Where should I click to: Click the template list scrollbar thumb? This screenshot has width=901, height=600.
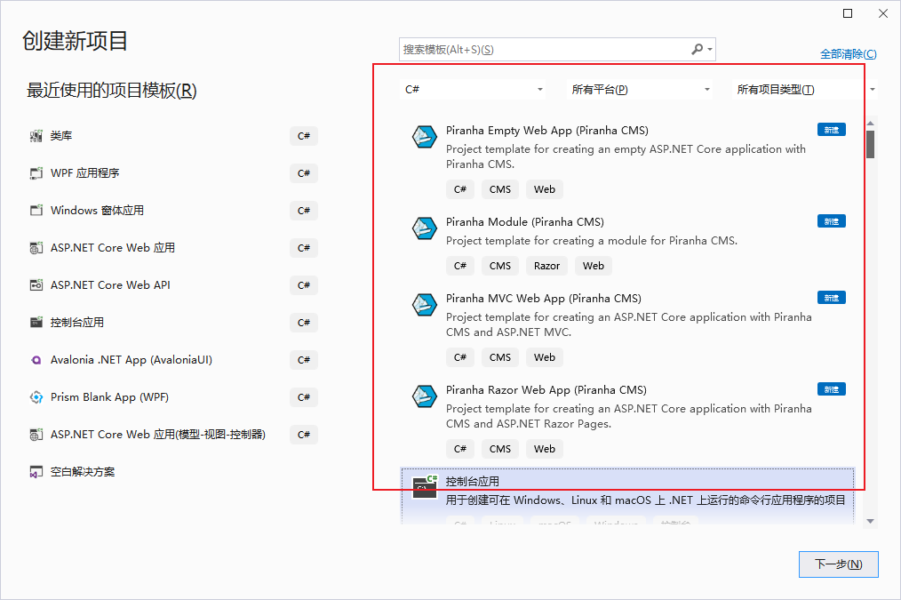click(x=871, y=144)
